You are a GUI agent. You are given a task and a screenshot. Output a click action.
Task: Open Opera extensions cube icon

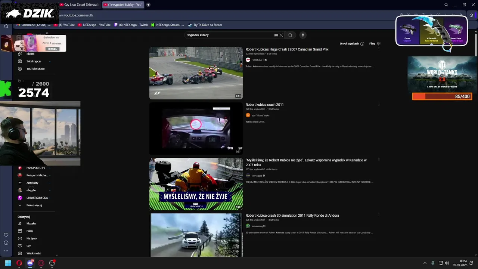click(472, 15)
